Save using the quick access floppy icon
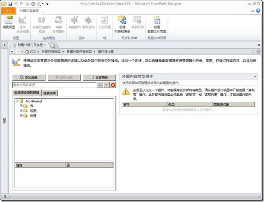The height and width of the screenshot is (202, 264). pos(10,3)
